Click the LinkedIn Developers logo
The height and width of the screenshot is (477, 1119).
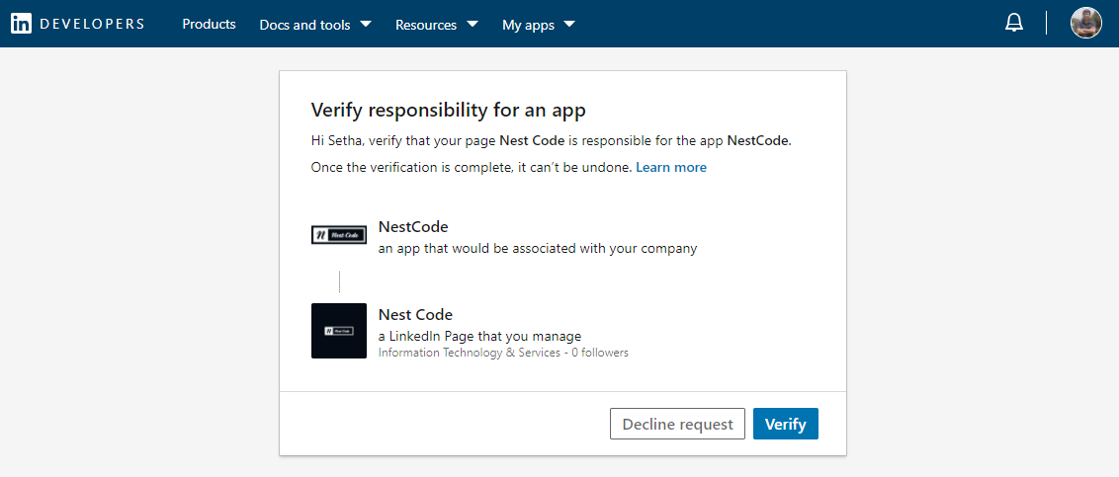(x=77, y=24)
